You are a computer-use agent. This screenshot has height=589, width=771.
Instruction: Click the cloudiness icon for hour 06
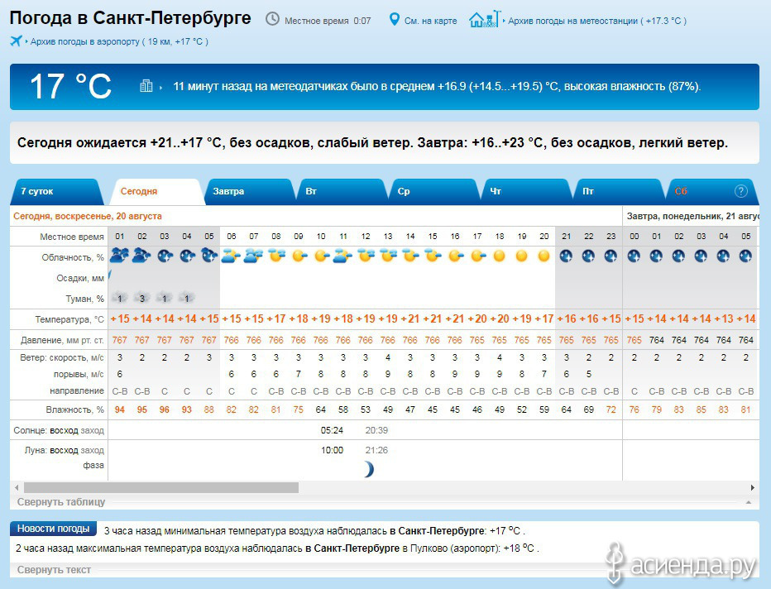(231, 256)
